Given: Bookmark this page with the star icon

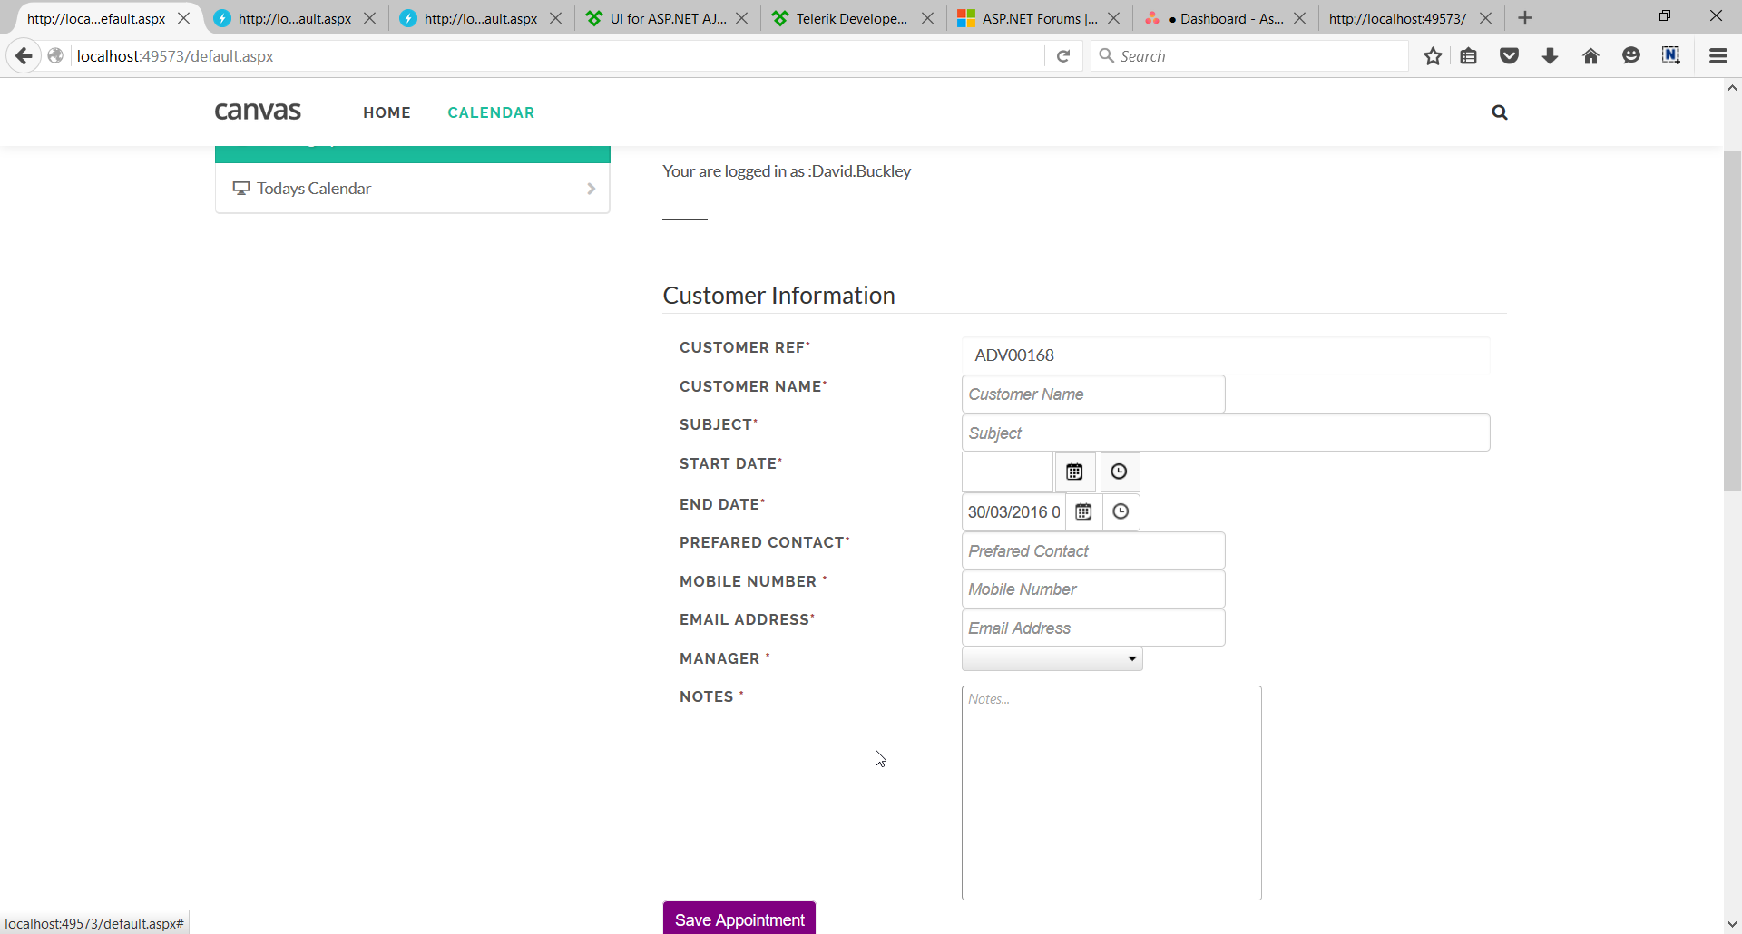Looking at the screenshot, I should [x=1433, y=56].
